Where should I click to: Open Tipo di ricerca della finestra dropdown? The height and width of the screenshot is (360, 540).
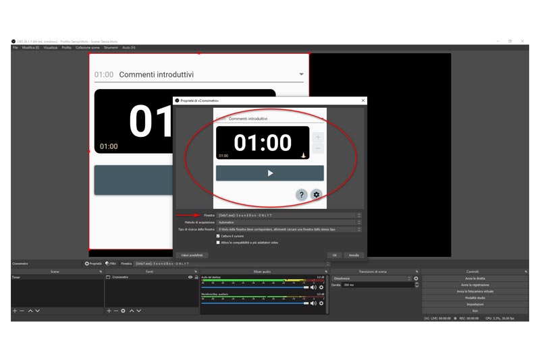click(289, 229)
